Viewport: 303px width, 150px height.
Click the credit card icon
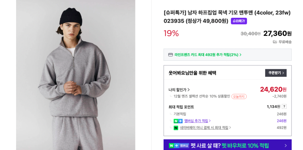click(x=170, y=55)
